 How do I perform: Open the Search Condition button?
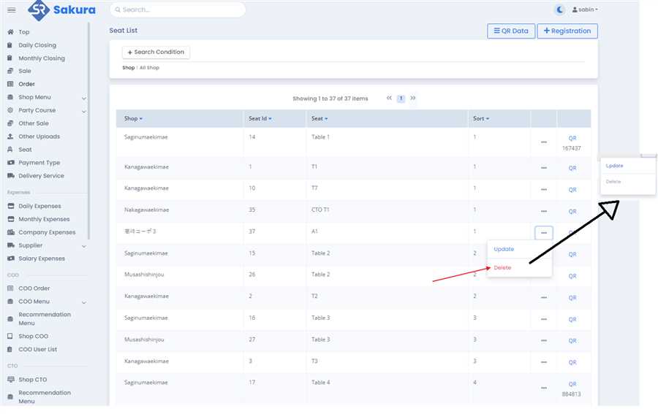pyautogui.click(x=156, y=53)
